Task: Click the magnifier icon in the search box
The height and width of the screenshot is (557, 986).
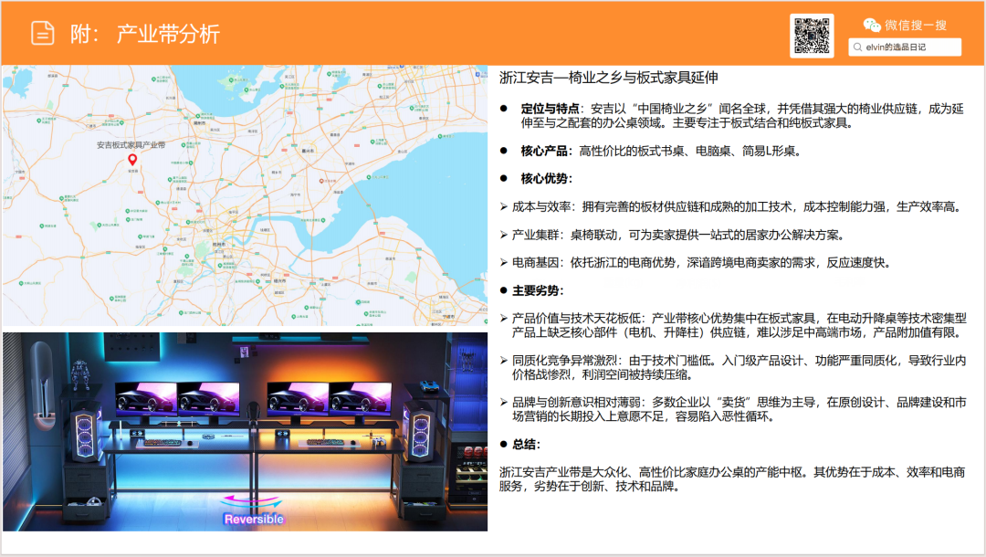Action: [857, 47]
